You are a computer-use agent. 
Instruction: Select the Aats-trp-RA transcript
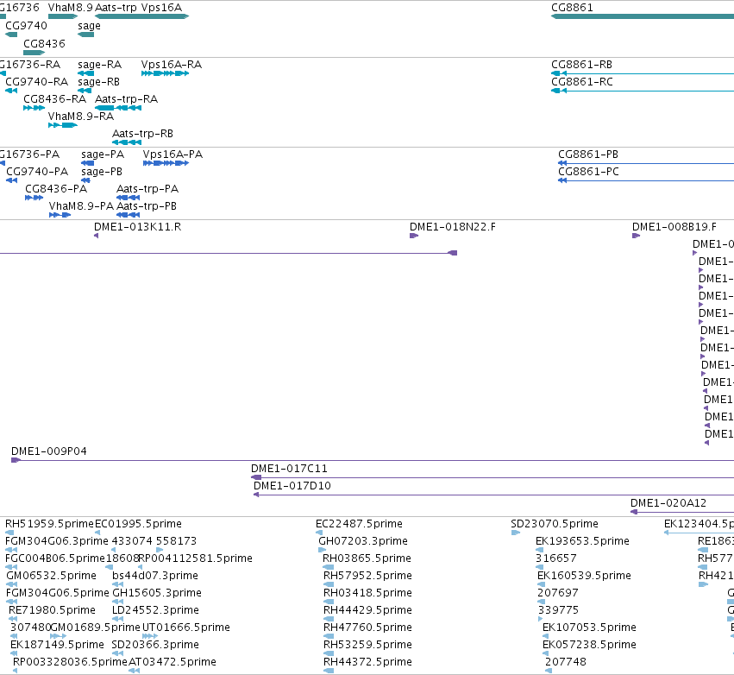pyautogui.click(x=118, y=108)
